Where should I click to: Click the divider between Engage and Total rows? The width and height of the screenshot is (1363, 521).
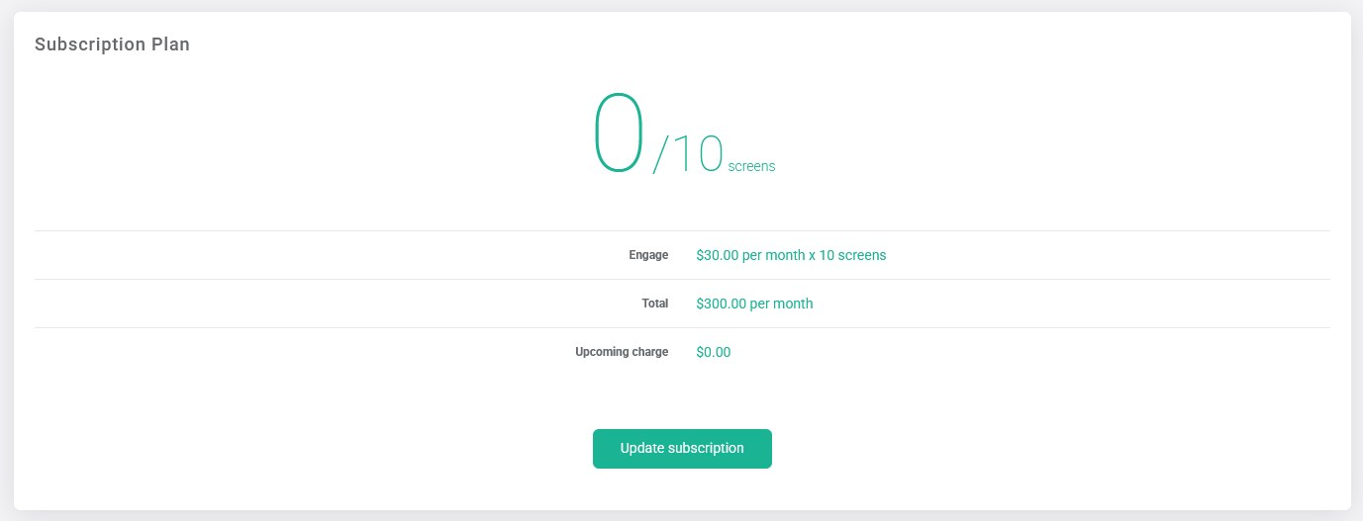click(x=682, y=279)
